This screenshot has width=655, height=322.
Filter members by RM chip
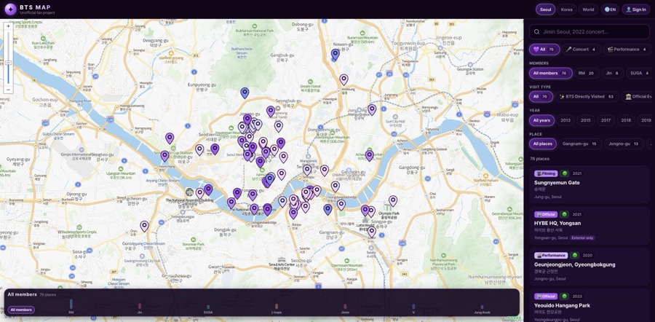(x=587, y=73)
